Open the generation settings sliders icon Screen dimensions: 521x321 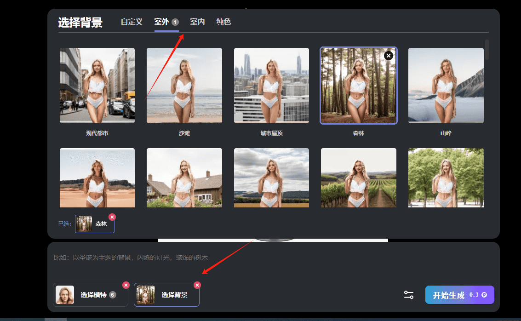pos(409,295)
